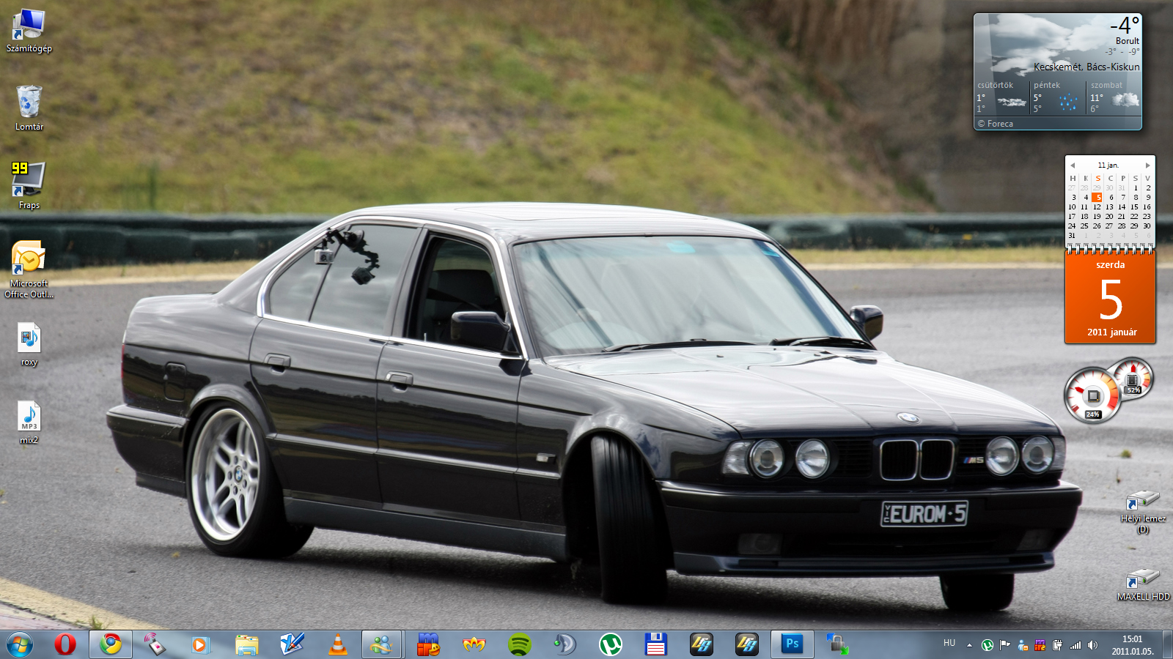Open the Lomtár recycle bin
The image size is (1173, 659).
pyautogui.click(x=29, y=108)
